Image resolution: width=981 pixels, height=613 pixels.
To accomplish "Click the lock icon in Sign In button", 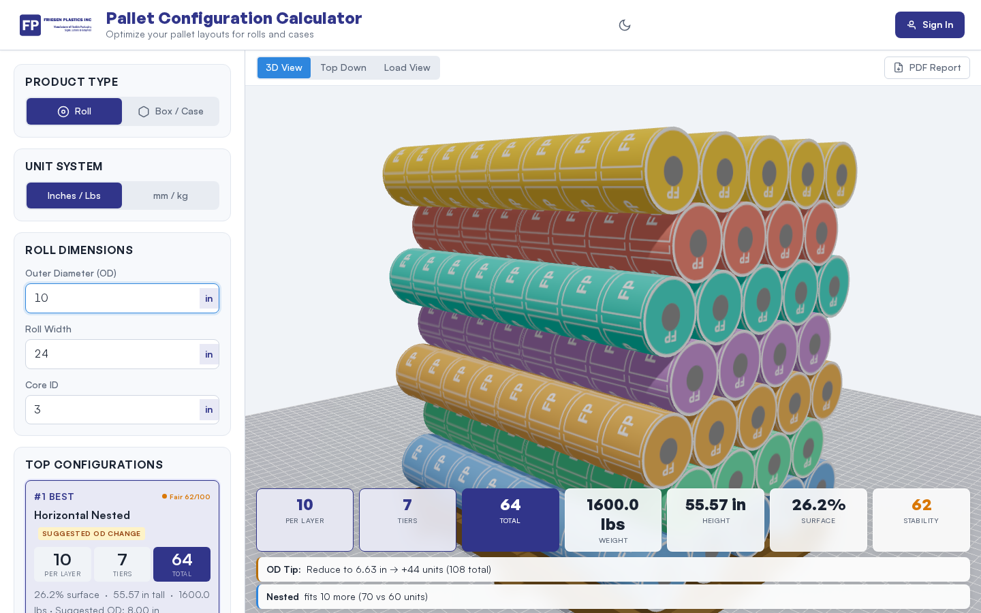I will point(912,25).
